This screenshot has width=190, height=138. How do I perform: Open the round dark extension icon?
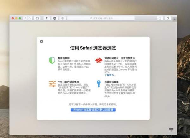[55, 18]
